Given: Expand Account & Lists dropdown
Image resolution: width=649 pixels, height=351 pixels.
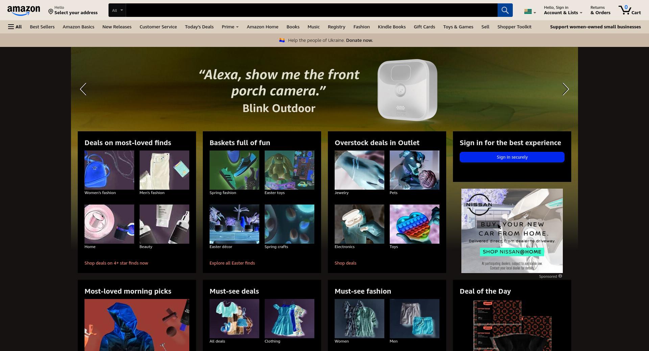Looking at the screenshot, I should 563,10.
